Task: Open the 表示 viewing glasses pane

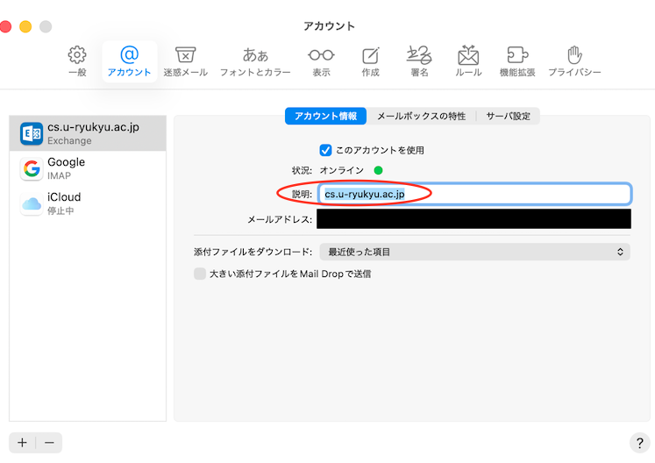Action: click(x=321, y=61)
